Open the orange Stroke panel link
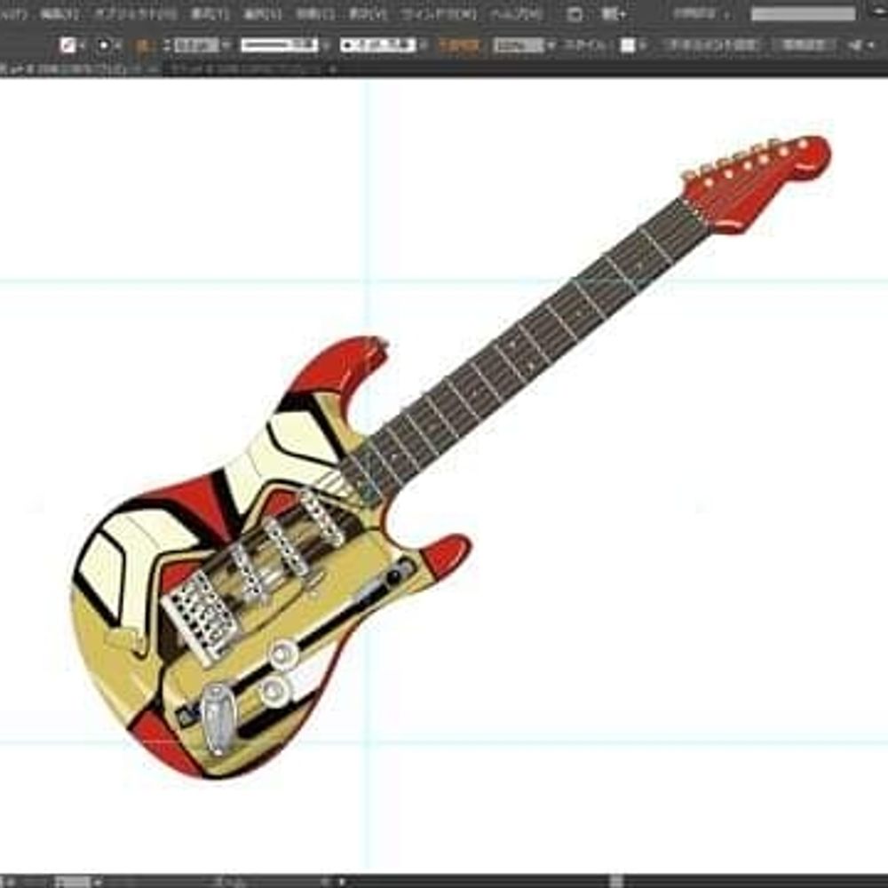This screenshot has width=888, height=888. (143, 45)
